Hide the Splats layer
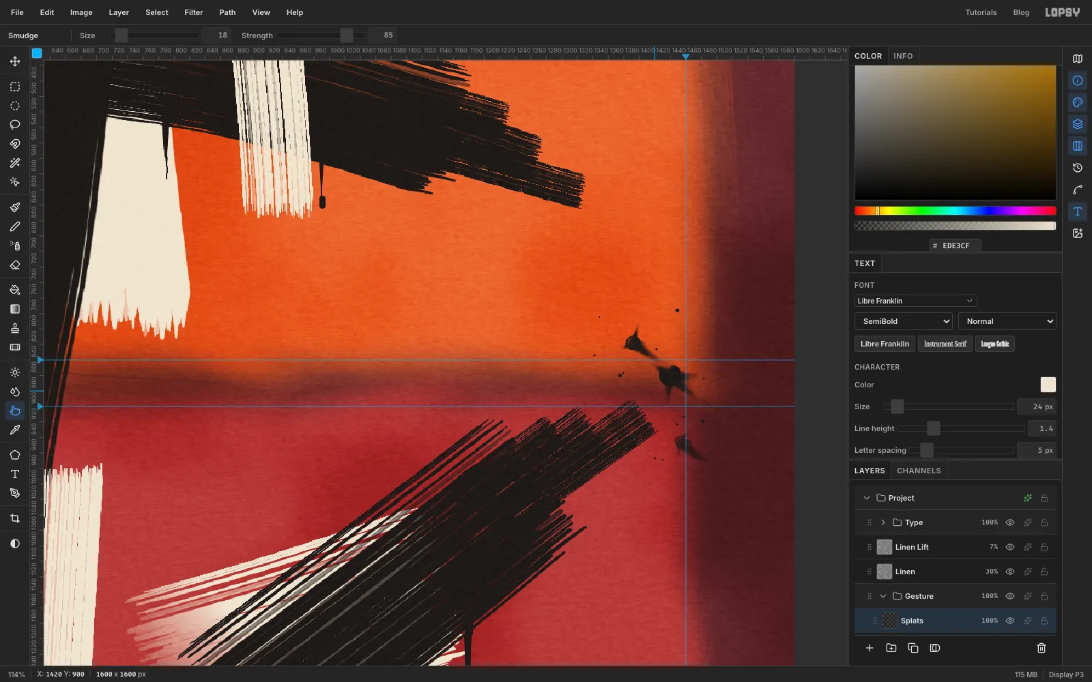Image resolution: width=1092 pixels, height=682 pixels. pyautogui.click(x=1010, y=621)
